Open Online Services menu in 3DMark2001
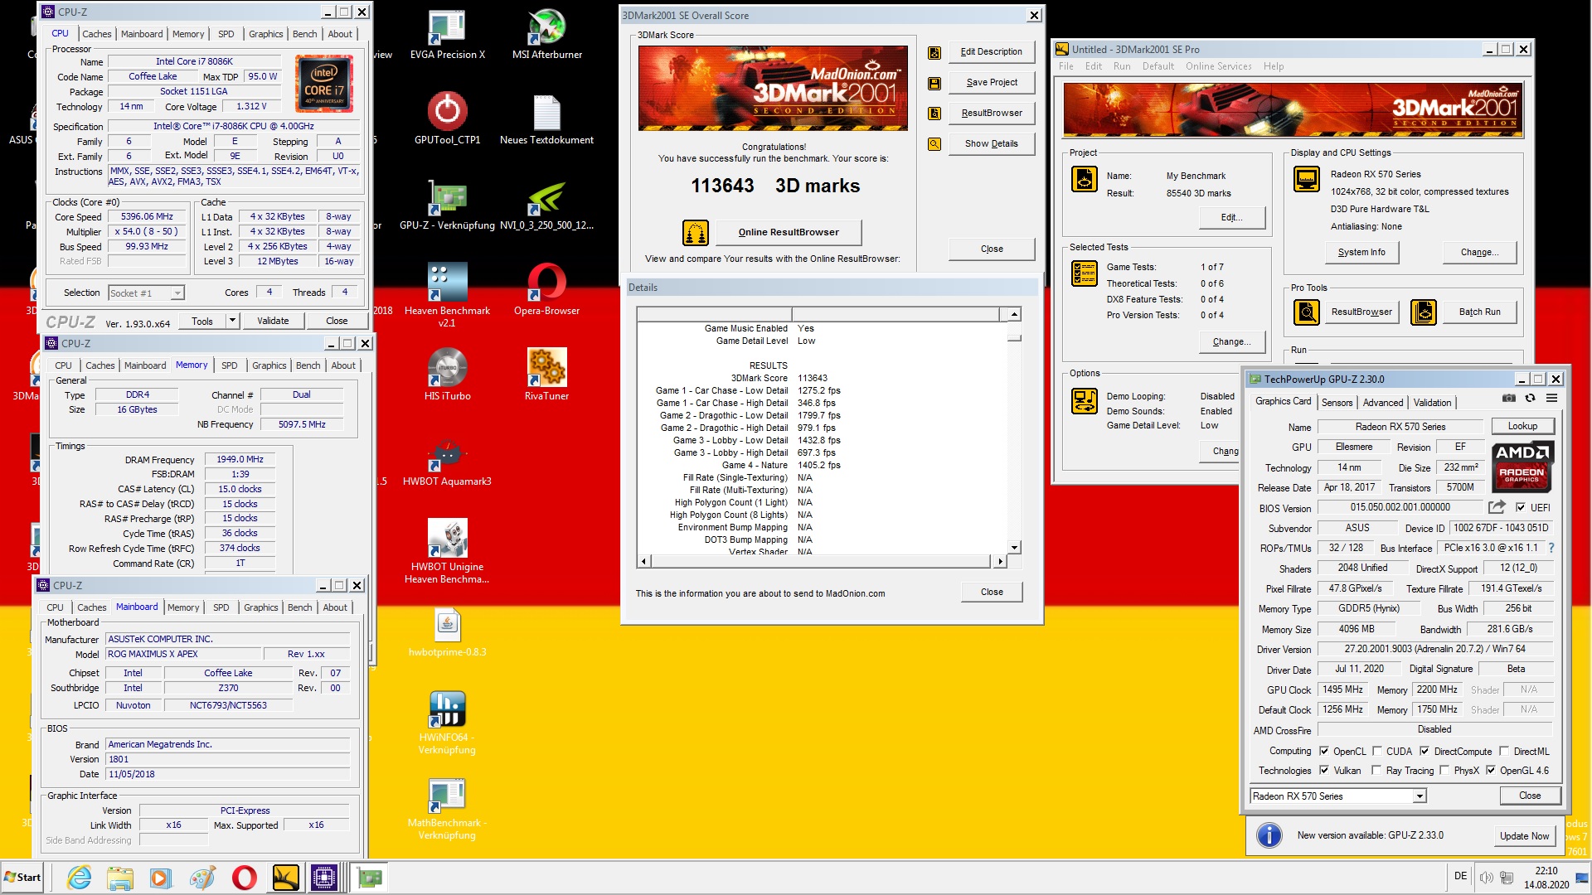1592x895 pixels. pyautogui.click(x=1218, y=66)
